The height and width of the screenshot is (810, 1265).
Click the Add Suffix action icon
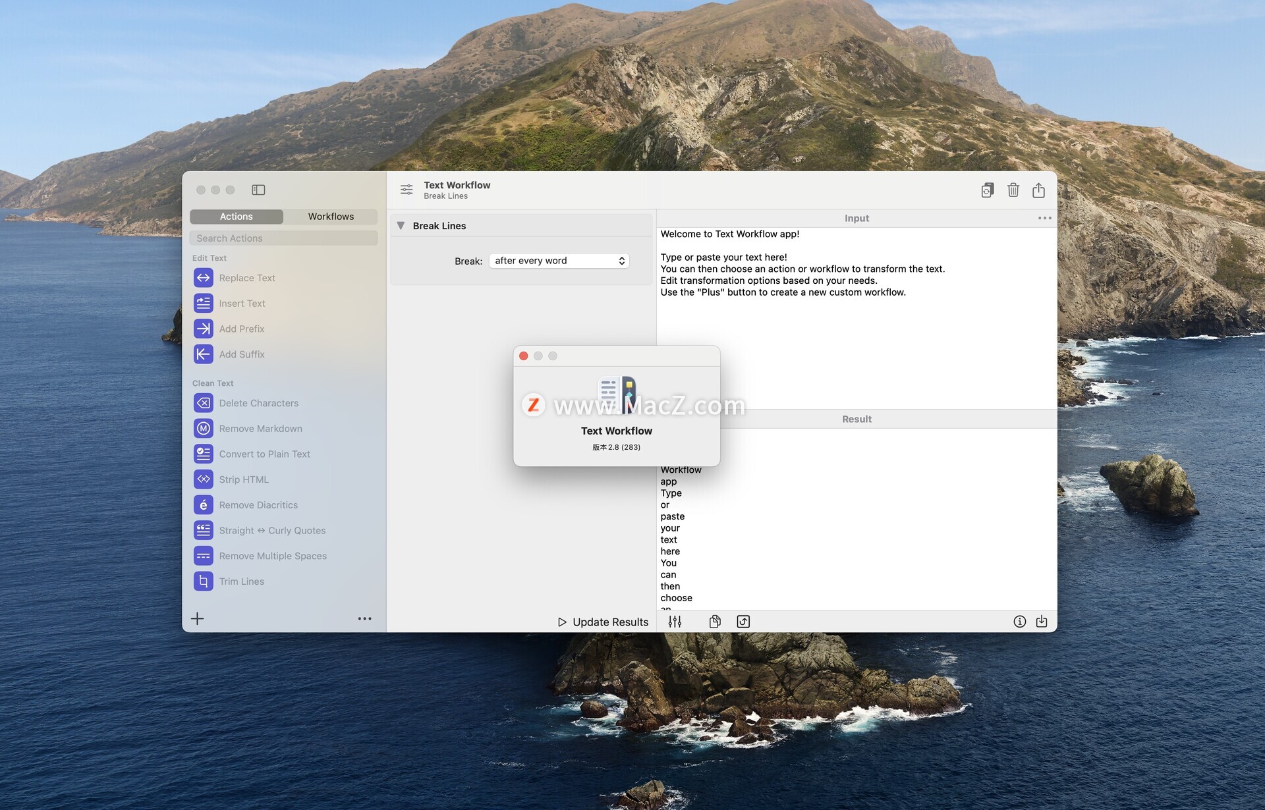click(204, 354)
